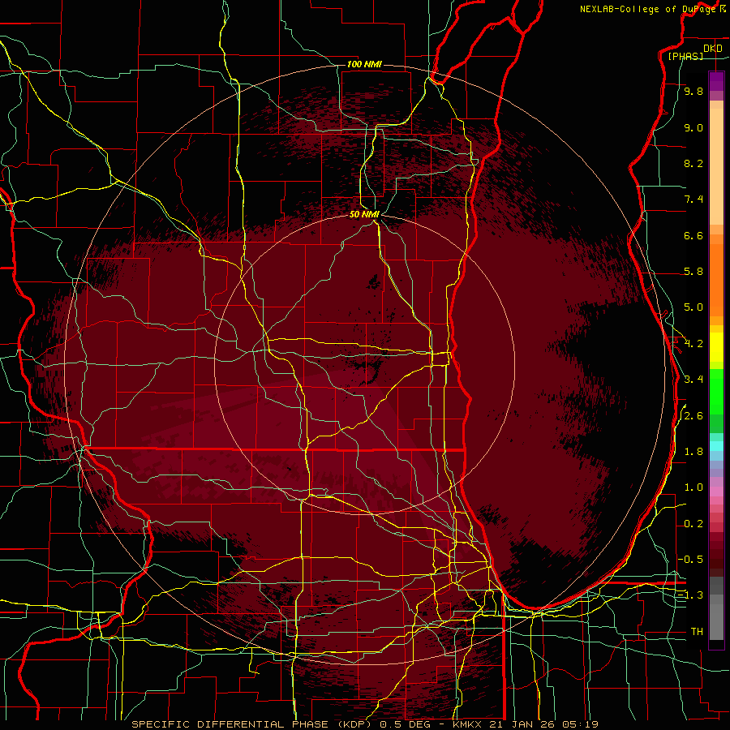
Task: Click the NEXLAB-College of DuPage label
Action: 649,9
